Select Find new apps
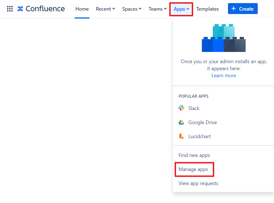Screen dimensions: 274x203 click(x=194, y=155)
